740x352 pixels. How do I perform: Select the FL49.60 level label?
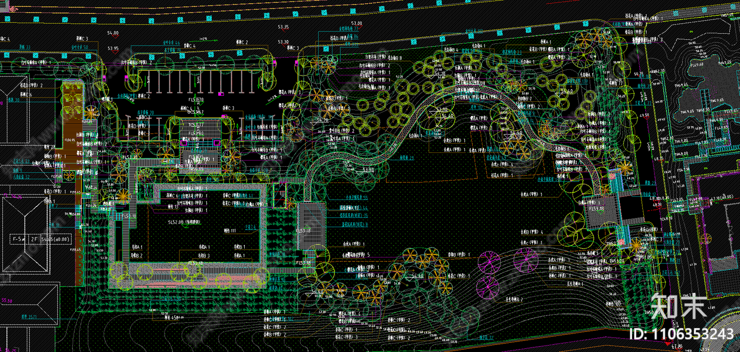697,64
